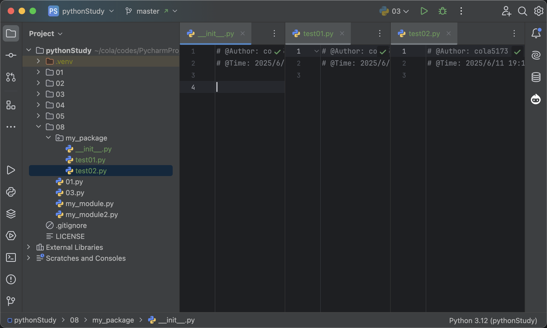Collapse the pythonStudy root node
The image size is (547, 328).
(29, 50)
